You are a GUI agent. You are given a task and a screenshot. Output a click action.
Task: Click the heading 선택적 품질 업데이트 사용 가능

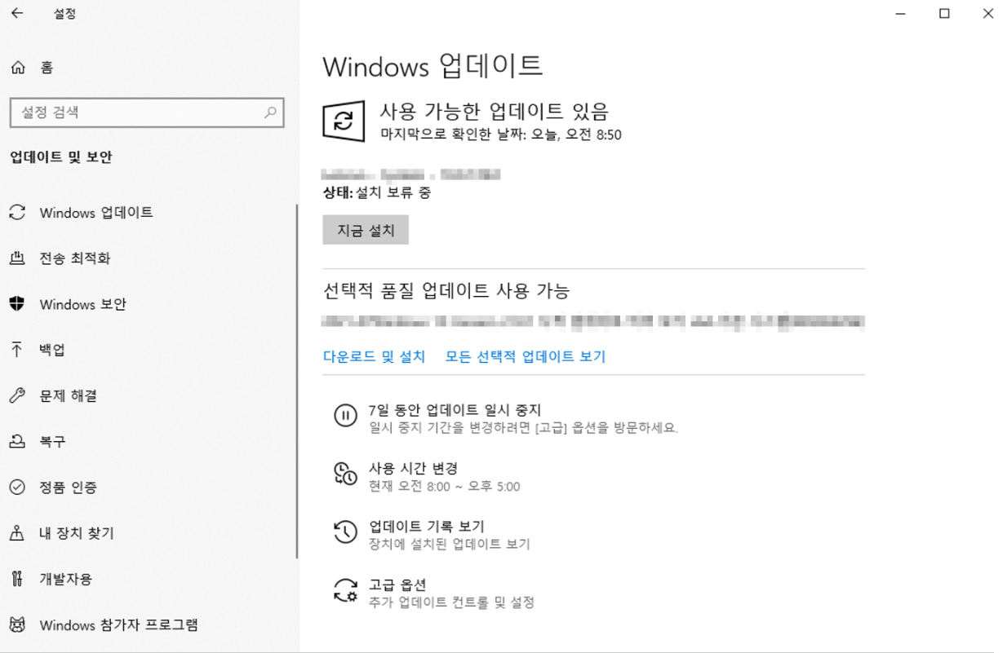[446, 290]
